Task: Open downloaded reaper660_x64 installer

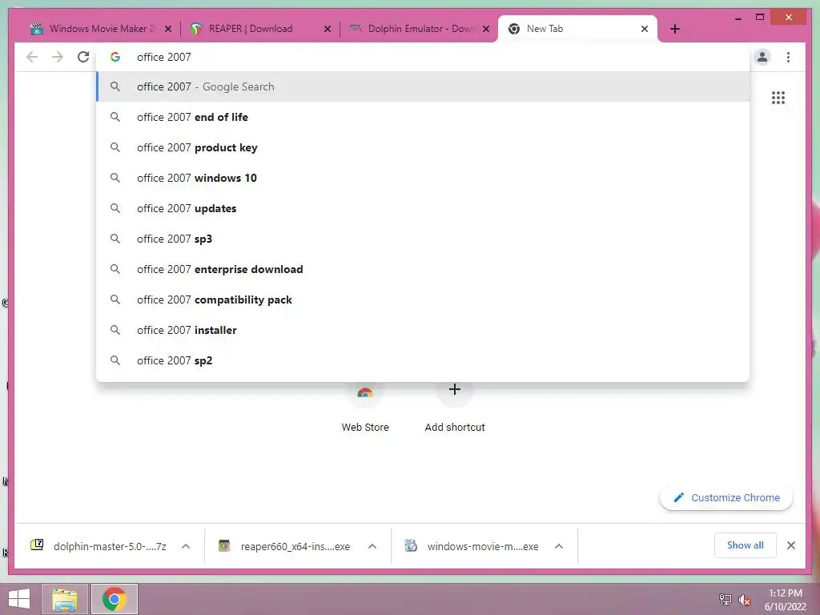Action: pos(286,546)
